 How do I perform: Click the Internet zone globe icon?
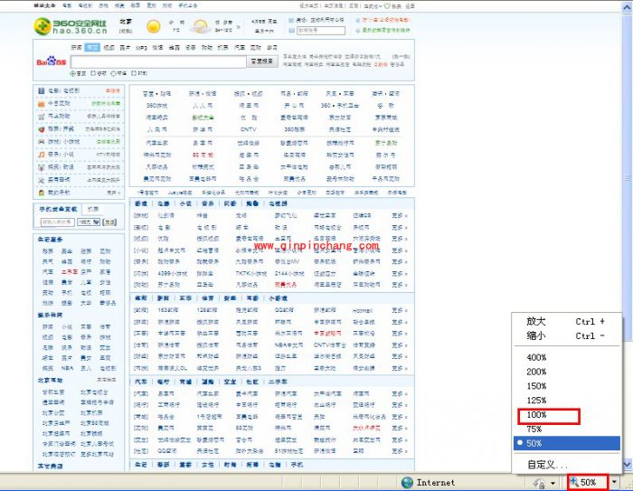tap(407, 483)
